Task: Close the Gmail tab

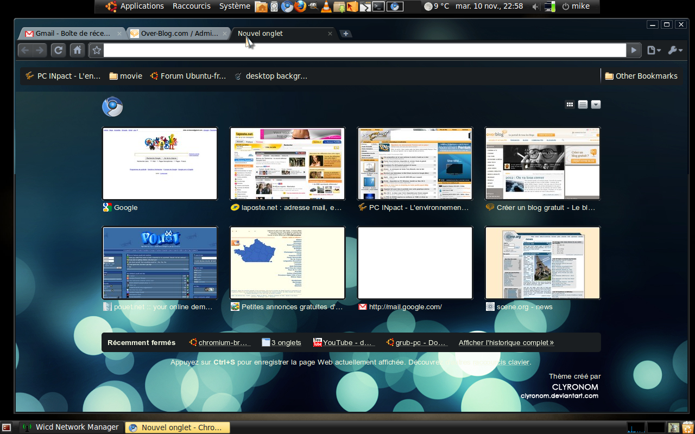Action: point(119,34)
